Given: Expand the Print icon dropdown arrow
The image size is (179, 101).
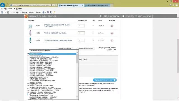Looking at the screenshot, I should (x=20, y=12).
